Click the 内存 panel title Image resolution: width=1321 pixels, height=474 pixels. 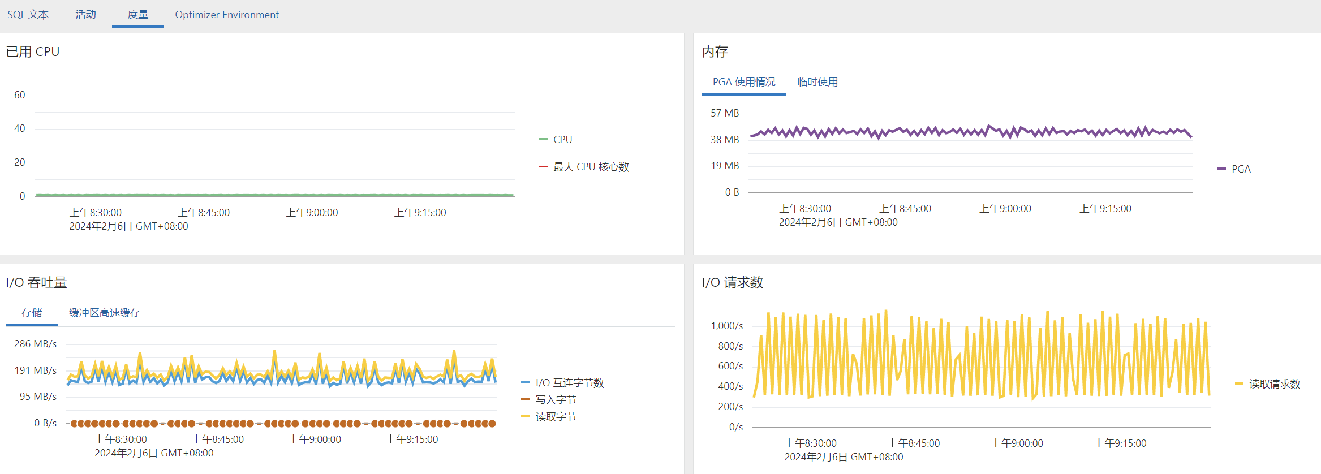click(715, 51)
